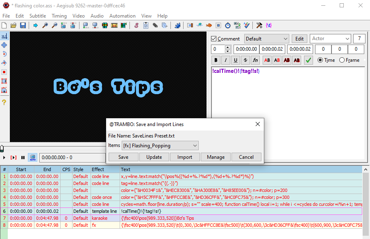Click the Edit button next to style dropdown

point(300,38)
